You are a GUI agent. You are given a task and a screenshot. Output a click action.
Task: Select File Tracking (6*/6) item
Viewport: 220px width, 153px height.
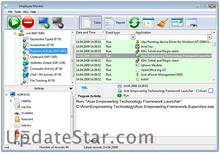(x=43, y=81)
